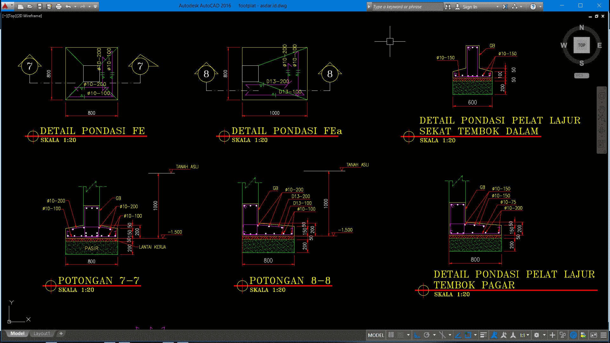Click the Workspace switching gear icon
This screenshot has height=343, width=610.
pyautogui.click(x=537, y=335)
